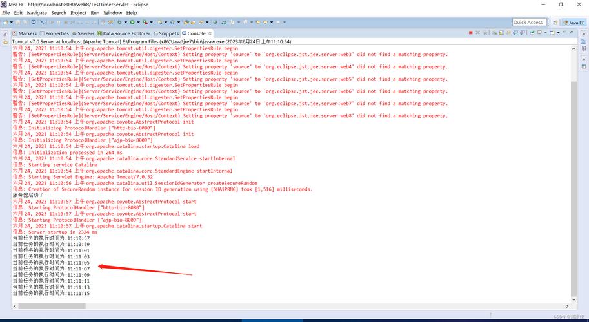Toggle show console when standard error changes

[x=523, y=33]
